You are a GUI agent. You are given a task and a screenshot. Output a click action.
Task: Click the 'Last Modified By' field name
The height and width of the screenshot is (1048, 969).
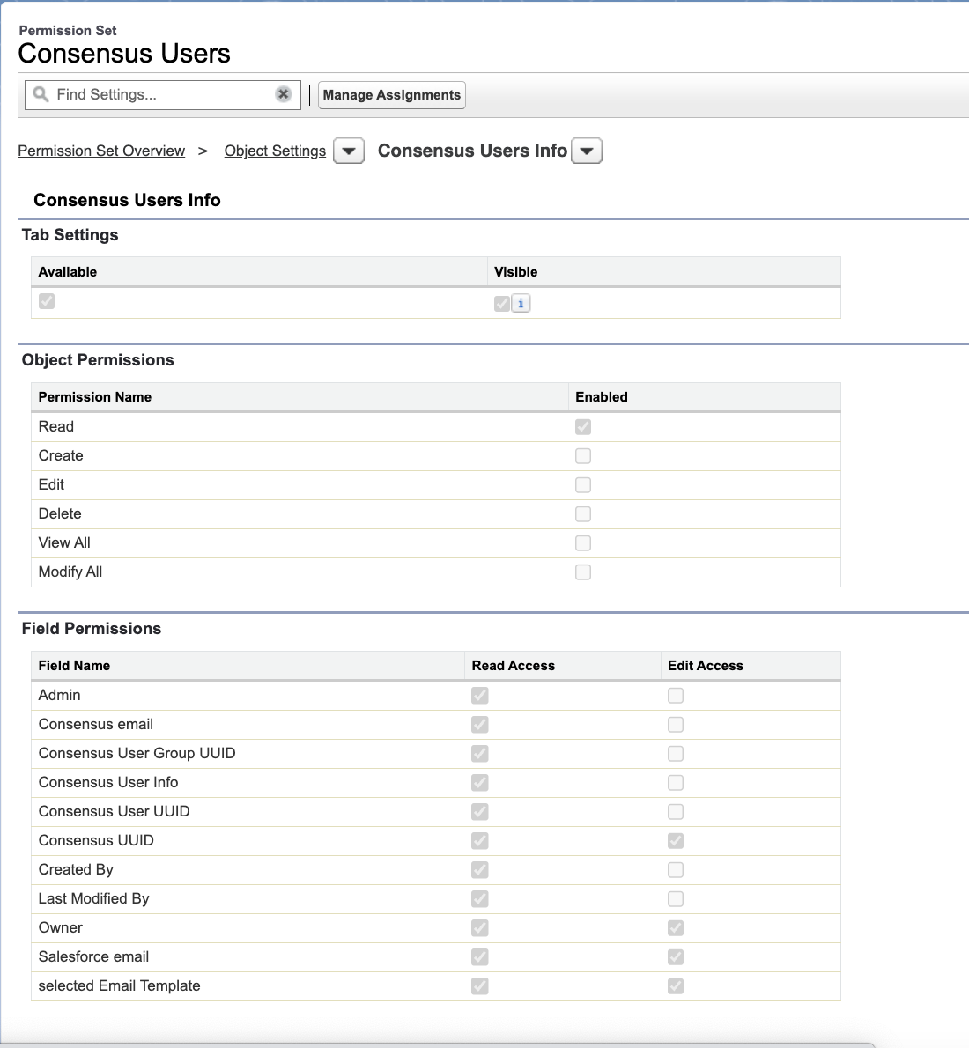click(93, 899)
